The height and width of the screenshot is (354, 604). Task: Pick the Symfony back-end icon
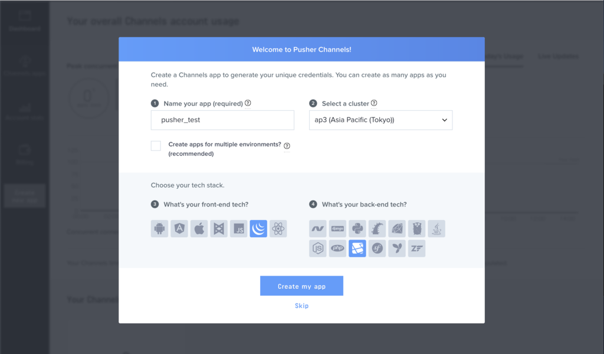(377, 248)
